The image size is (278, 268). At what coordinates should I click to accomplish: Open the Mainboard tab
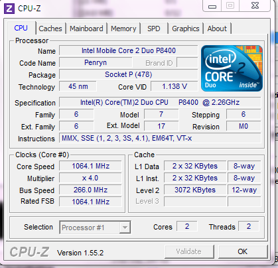[x=86, y=29]
